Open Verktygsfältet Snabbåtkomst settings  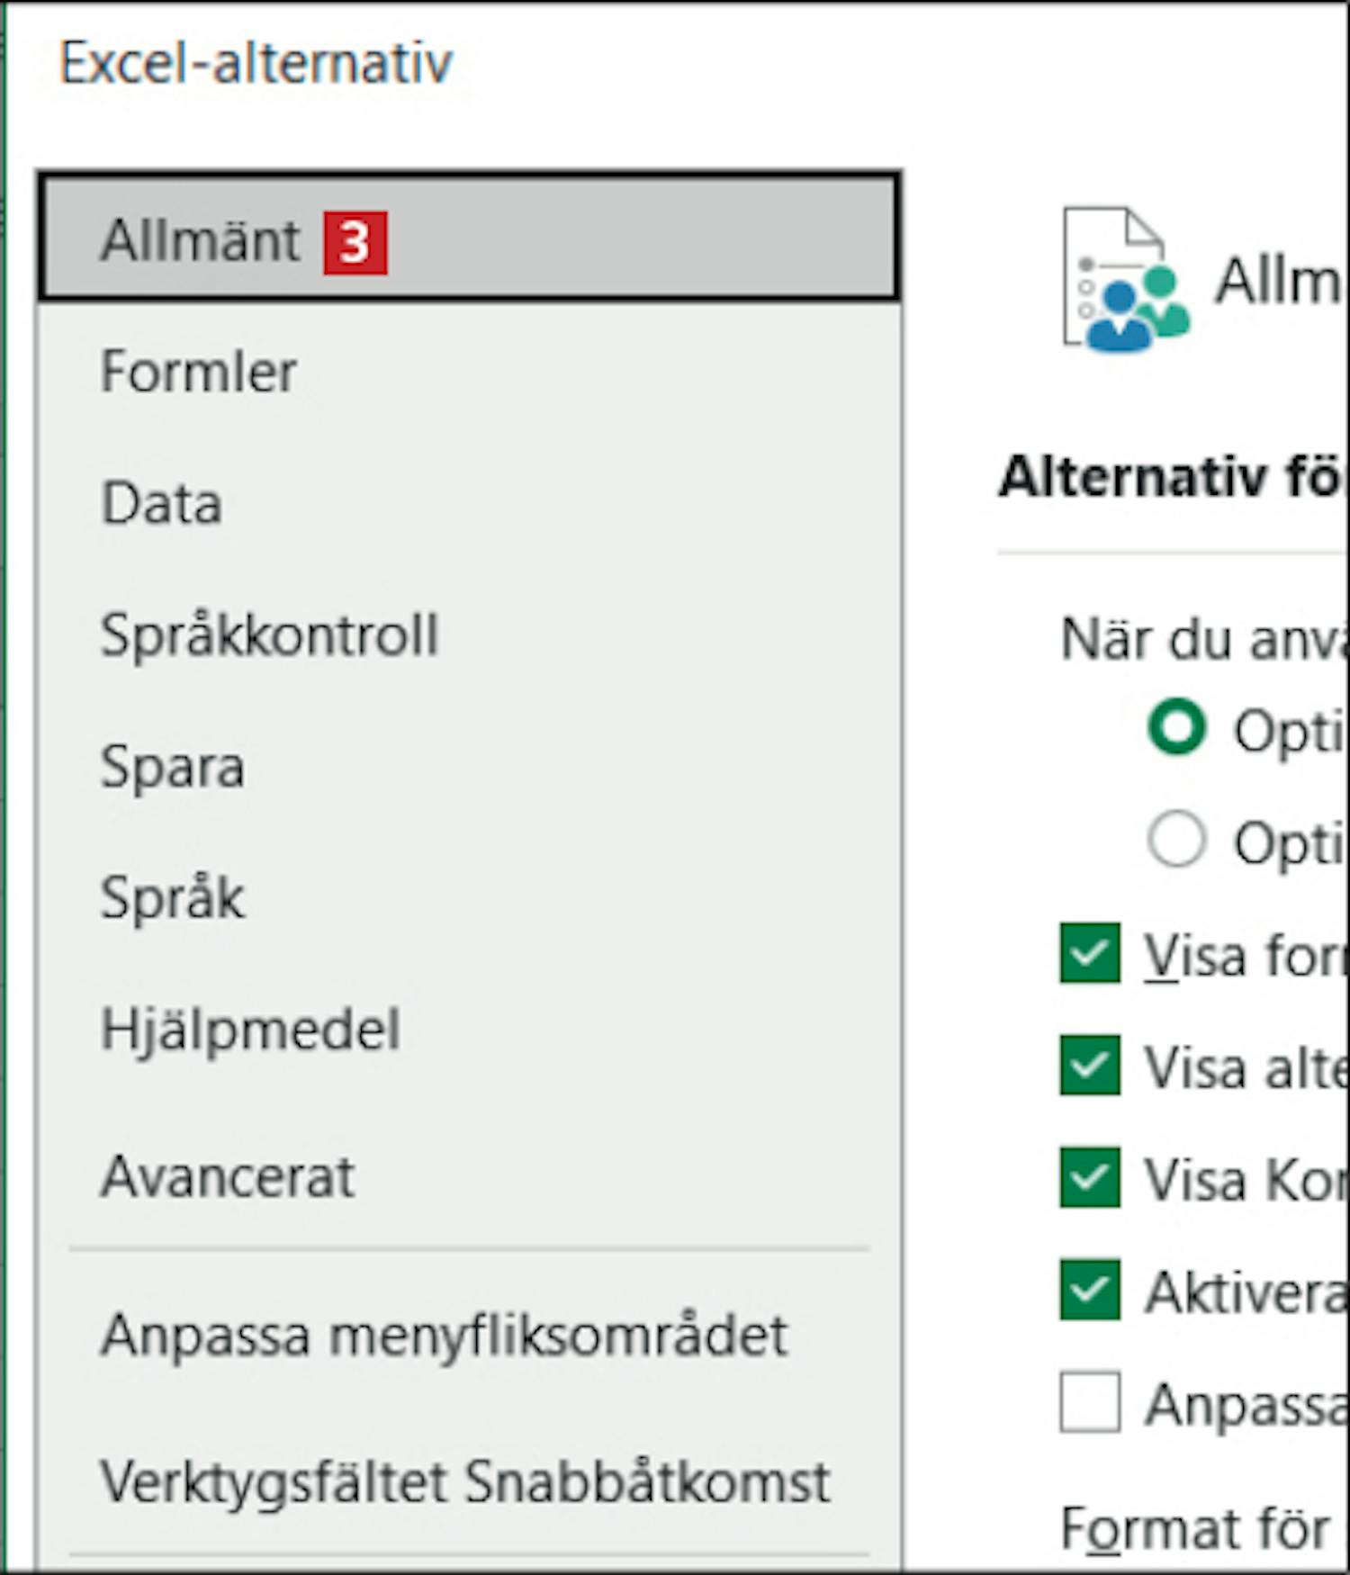(x=464, y=1482)
